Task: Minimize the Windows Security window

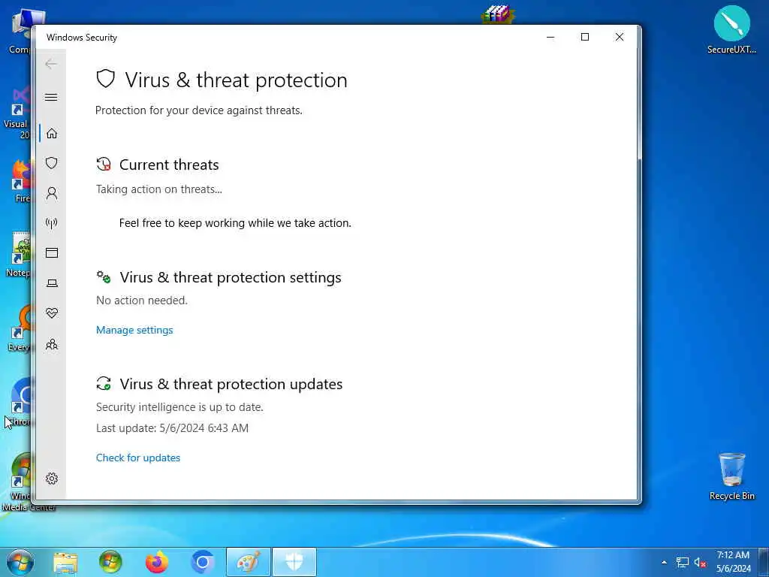Action: click(550, 37)
